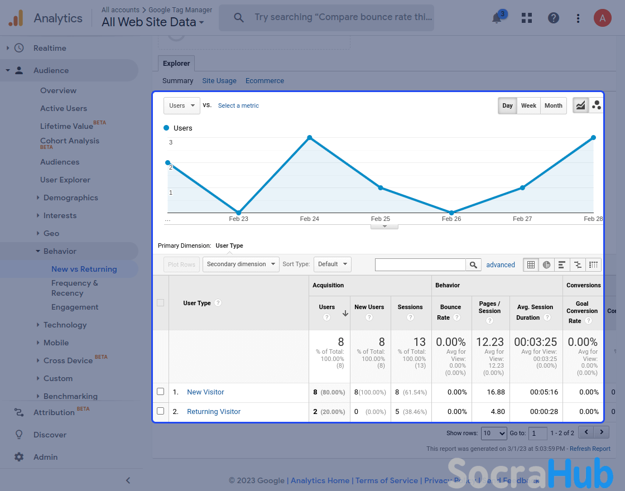Switch to motion chart view icon
This screenshot has height=491, width=625.
[596, 105]
